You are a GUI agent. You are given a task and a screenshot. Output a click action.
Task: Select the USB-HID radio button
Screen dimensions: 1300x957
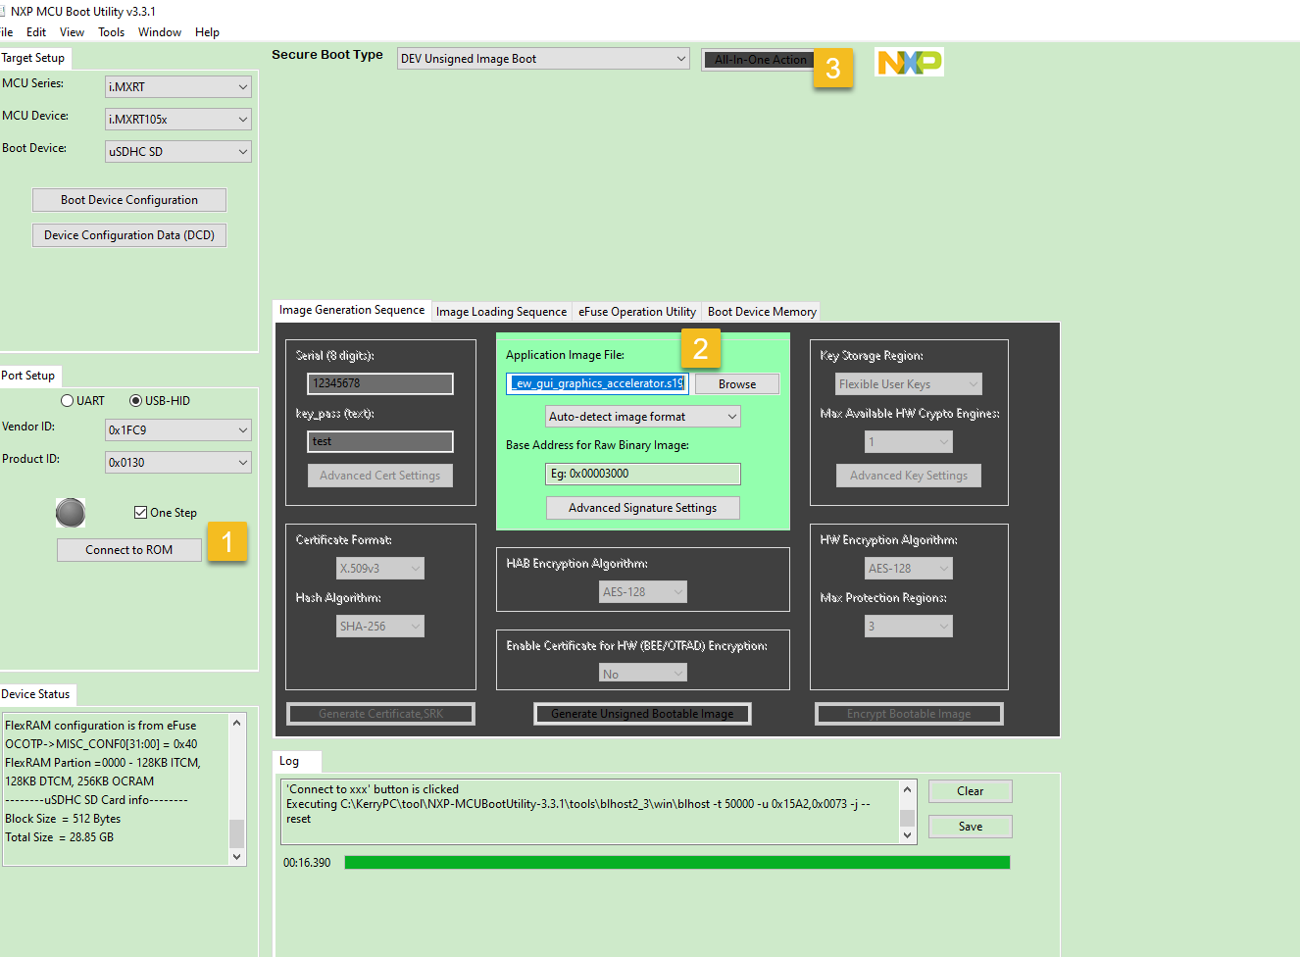(x=135, y=401)
